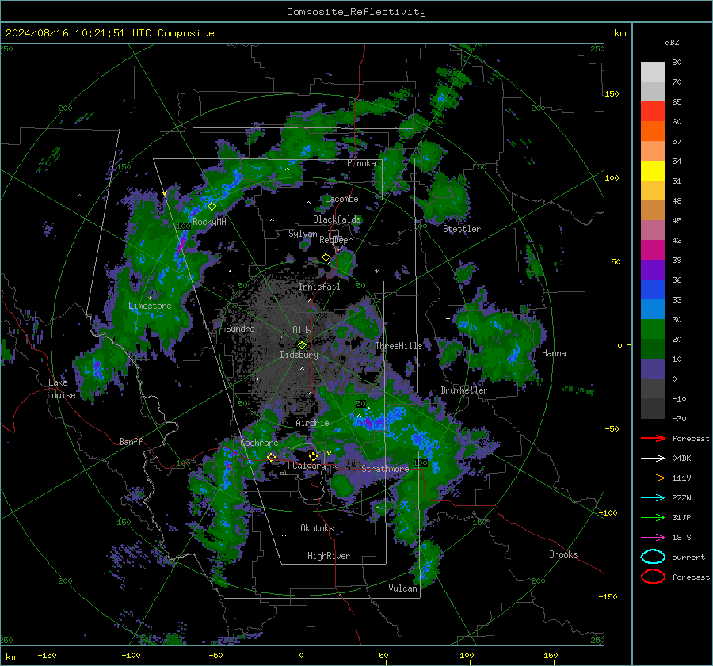The width and height of the screenshot is (713, 666).
Task: Click the light gray 70 dBZ color swatch
Action: click(653, 72)
